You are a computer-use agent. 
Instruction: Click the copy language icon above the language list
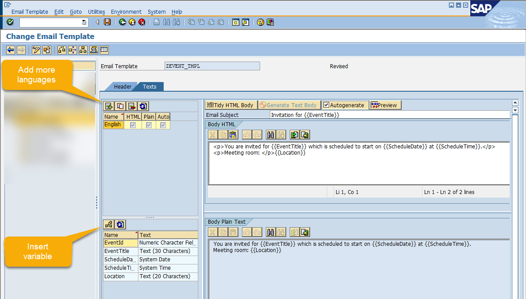[119, 106]
